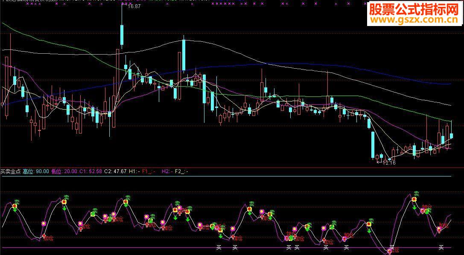This screenshot has width=464, height=255.
Task: Click the 低位: 20.00 indicator value
Action: [x=64, y=171]
